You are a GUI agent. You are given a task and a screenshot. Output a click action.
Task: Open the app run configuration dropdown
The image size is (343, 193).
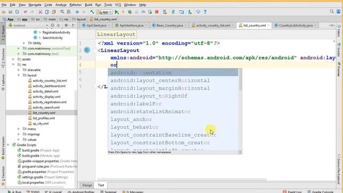(105, 12)
